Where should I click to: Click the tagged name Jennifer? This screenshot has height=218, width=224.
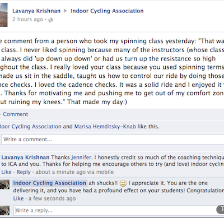click(81, 157)
